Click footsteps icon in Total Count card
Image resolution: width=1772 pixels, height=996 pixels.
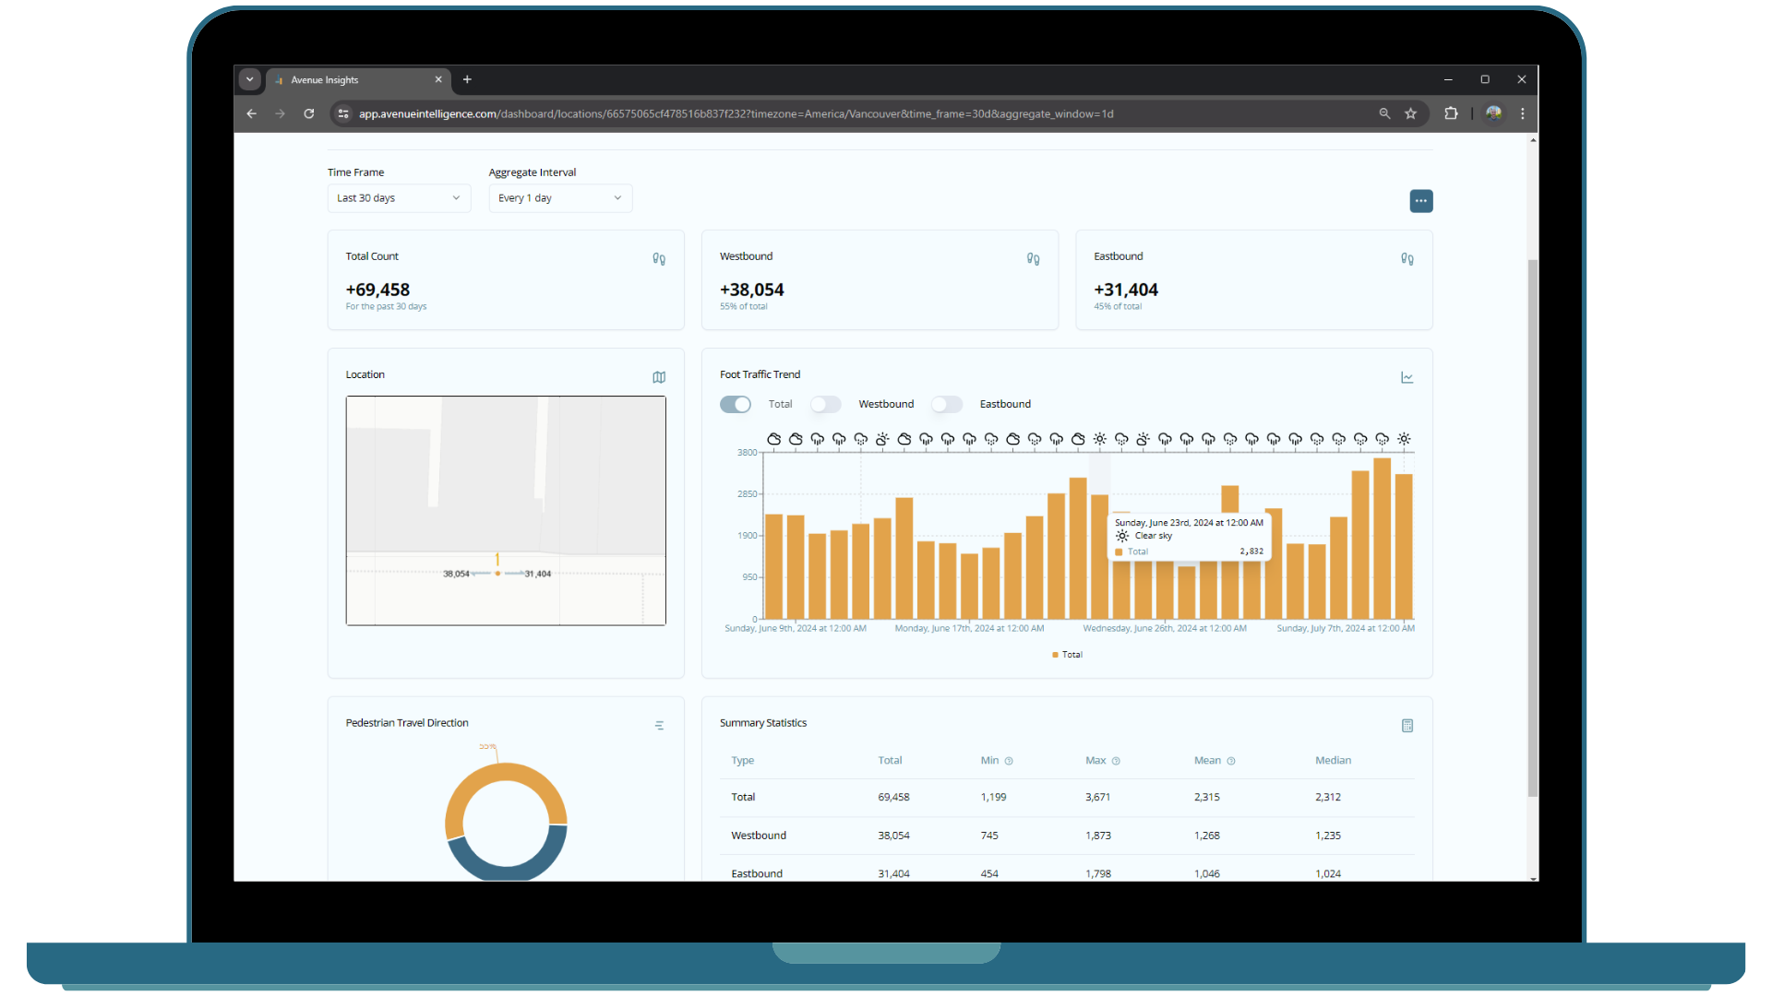pyautogui.click(x=659, y=259)
